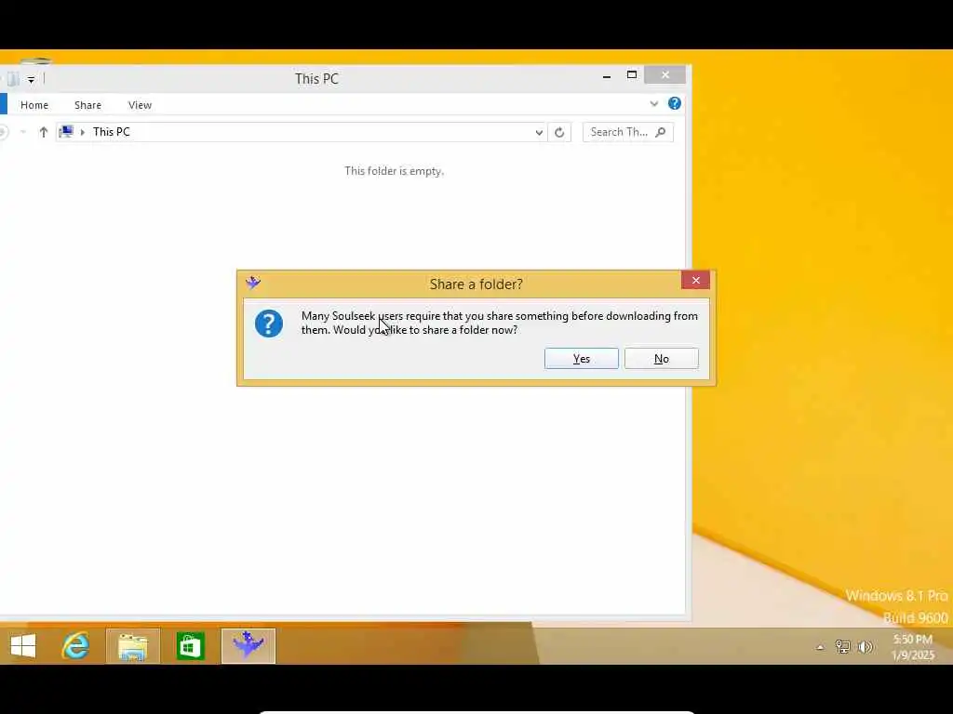
Task: Click Yes to share a folder
Action: [581, 358]
